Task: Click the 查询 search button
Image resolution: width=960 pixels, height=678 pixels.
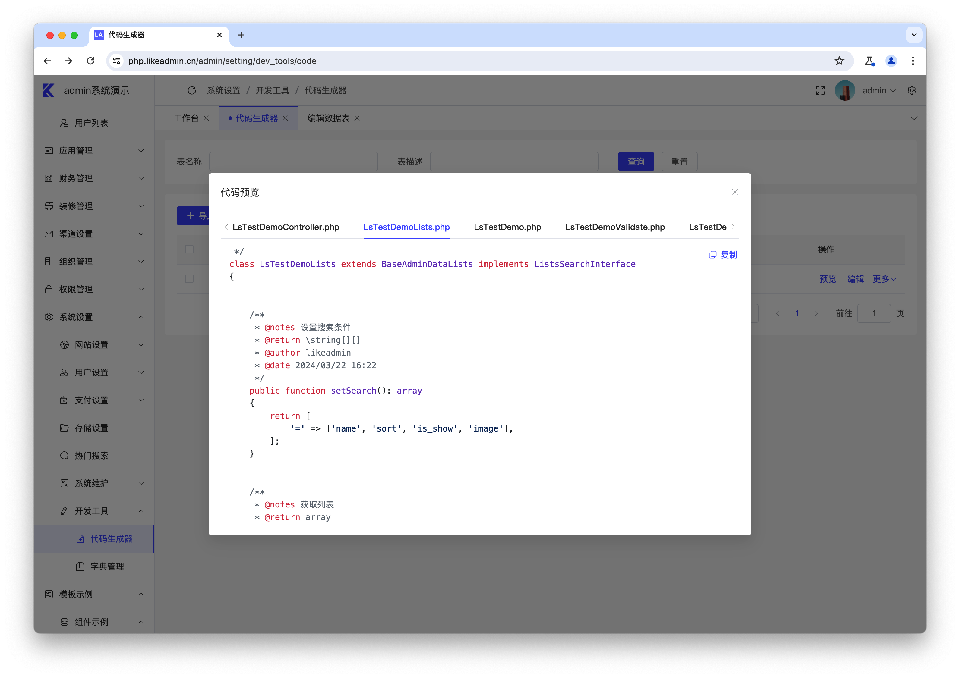Action: [x=636, y=161]
